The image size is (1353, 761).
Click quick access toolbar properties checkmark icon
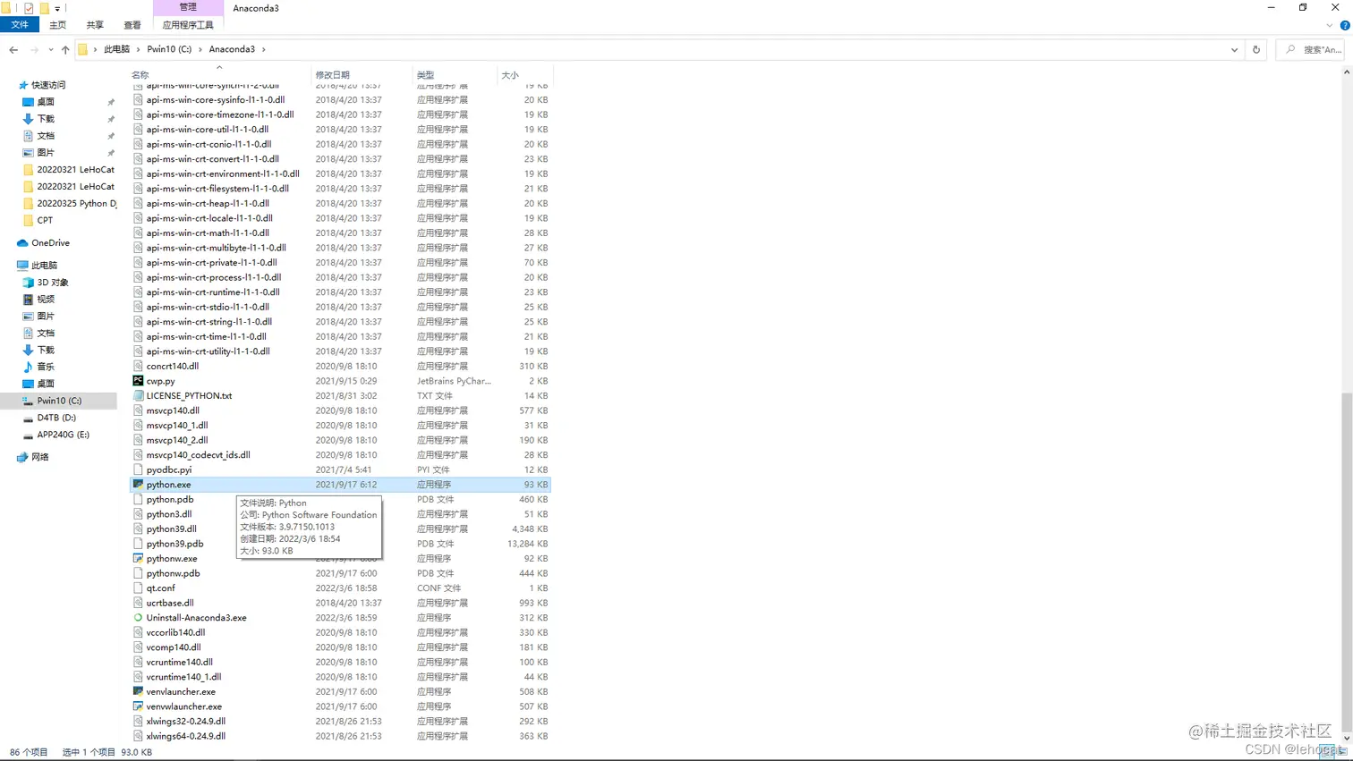(29, 8)
